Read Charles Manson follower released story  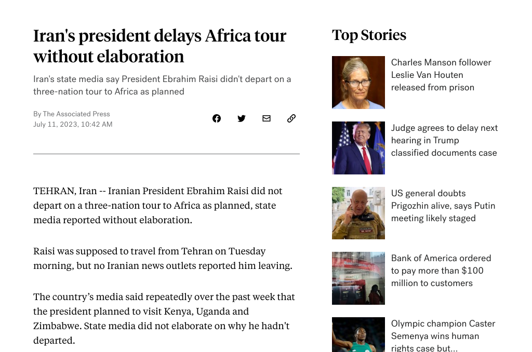click(441, 75)
